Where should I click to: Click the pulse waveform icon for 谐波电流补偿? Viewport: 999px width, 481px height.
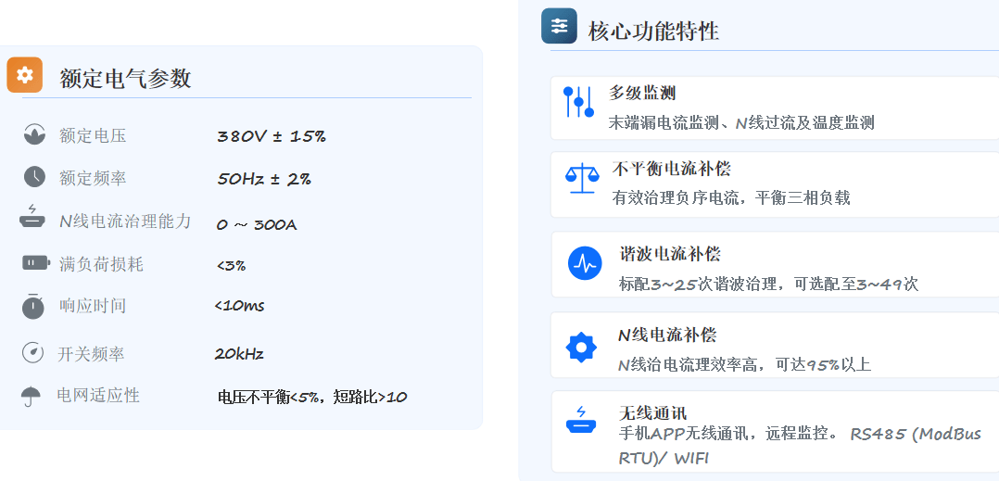pos(585,262)
